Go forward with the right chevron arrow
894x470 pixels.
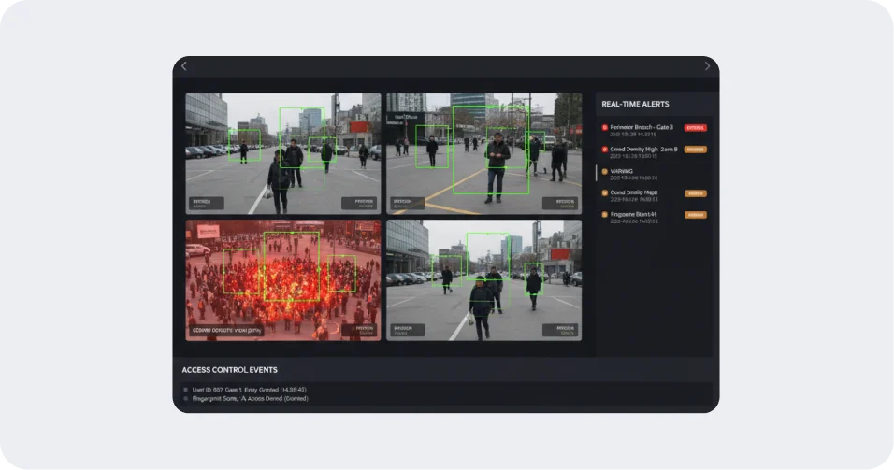click(x=707, y=66)
